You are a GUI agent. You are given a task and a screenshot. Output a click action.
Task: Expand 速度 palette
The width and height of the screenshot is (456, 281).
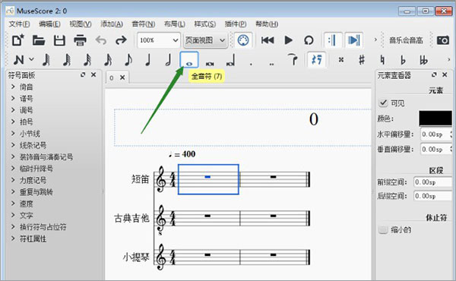click(x=13, y=204)
